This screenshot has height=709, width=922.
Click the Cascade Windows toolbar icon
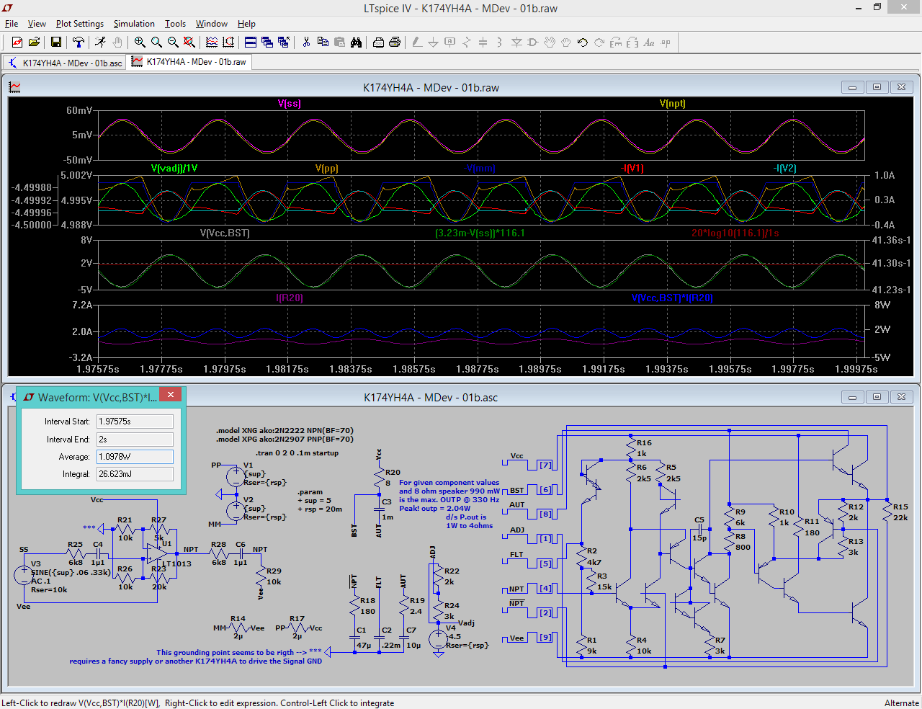click(x=267, y=43)
